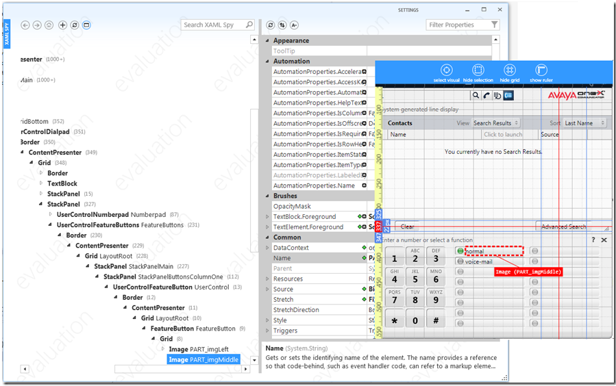Click the dialpad star key
Image resolution: width=616 pixels, height=386 pixels.
coord(395,318)
